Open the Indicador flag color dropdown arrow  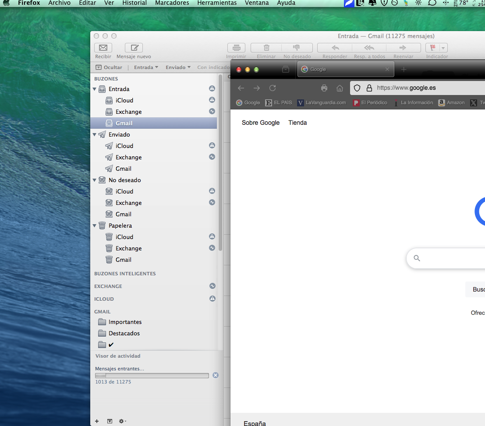tap(443, 48)
